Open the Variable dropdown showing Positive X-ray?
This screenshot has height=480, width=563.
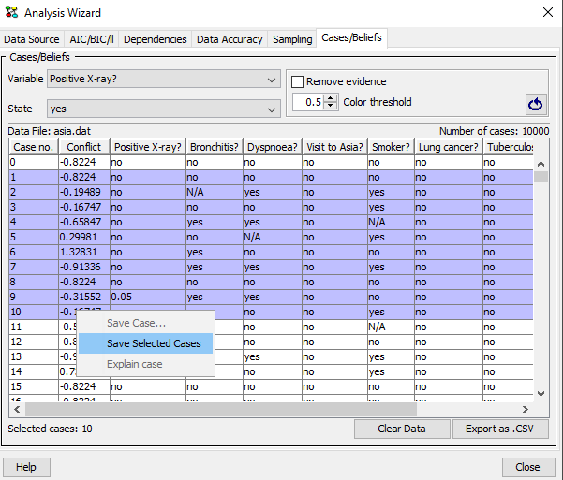[164, 79]
